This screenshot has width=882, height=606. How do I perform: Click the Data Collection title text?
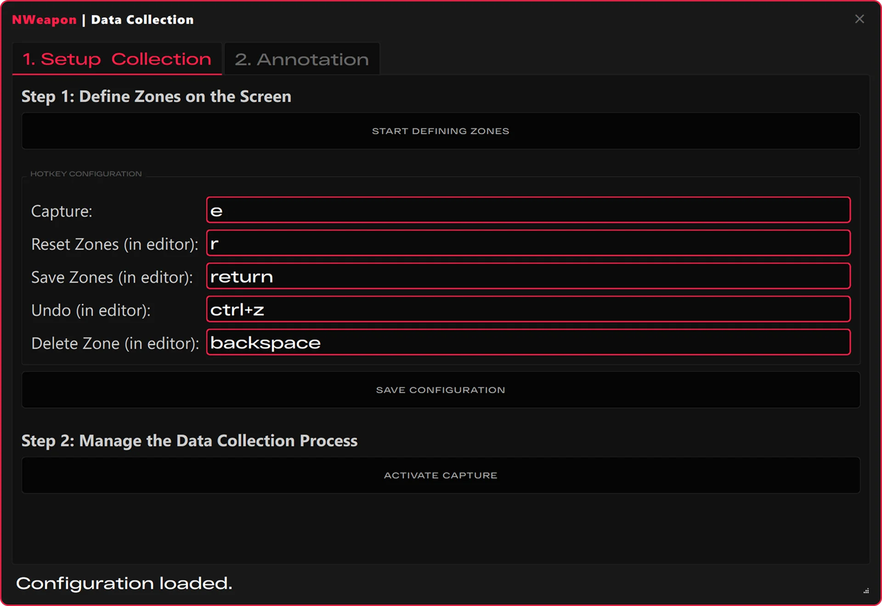click(x=142, y=20)
